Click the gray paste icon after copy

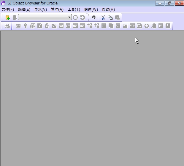(x=117, y=17)
